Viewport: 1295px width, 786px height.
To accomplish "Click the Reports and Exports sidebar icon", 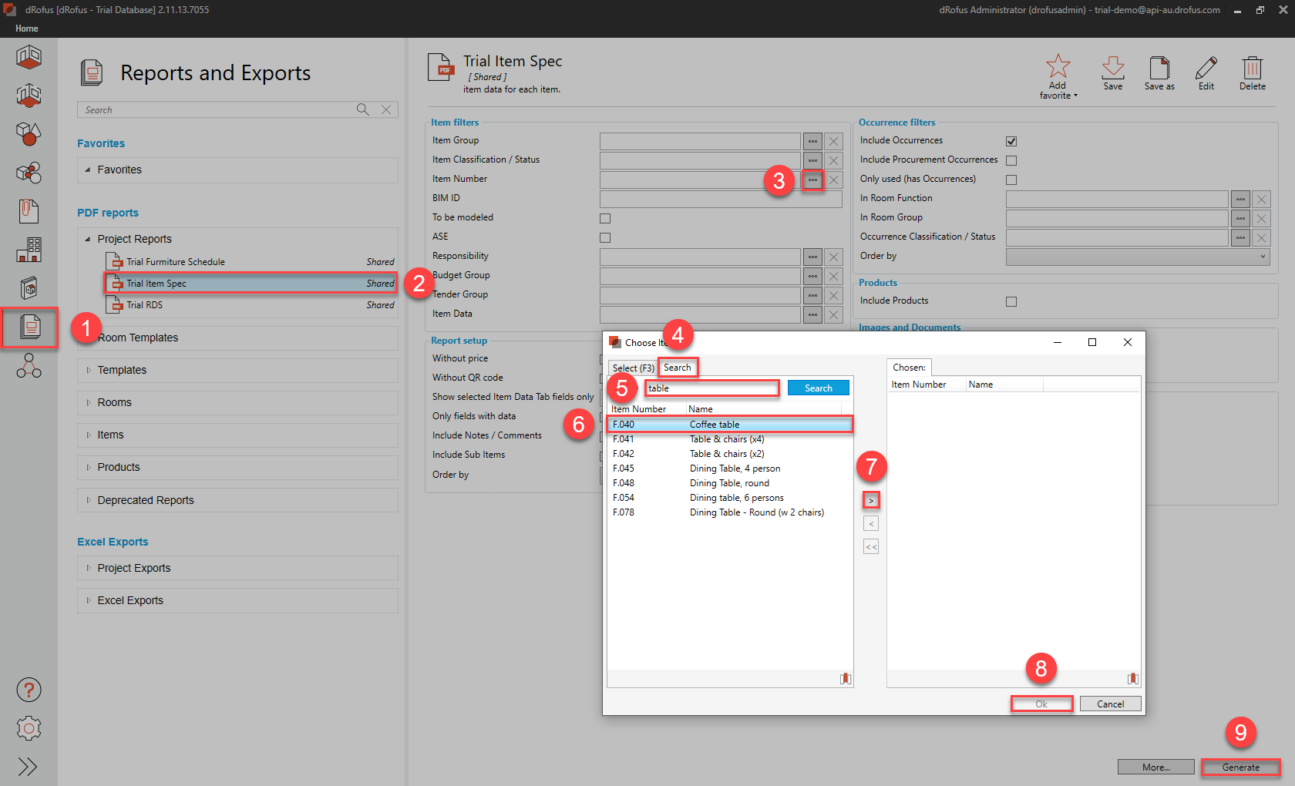I will pos(29,327).
